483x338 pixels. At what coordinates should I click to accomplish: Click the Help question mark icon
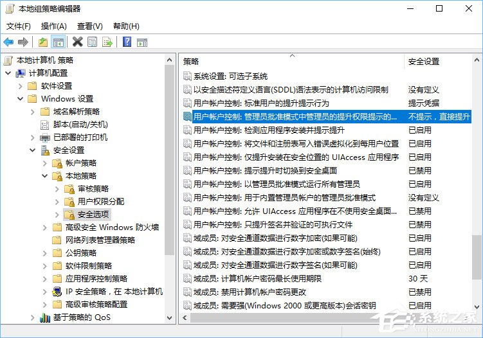(x=127, y=42)
